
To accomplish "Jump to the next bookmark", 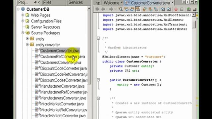I will pyautogui.click(x=150, y=9).
